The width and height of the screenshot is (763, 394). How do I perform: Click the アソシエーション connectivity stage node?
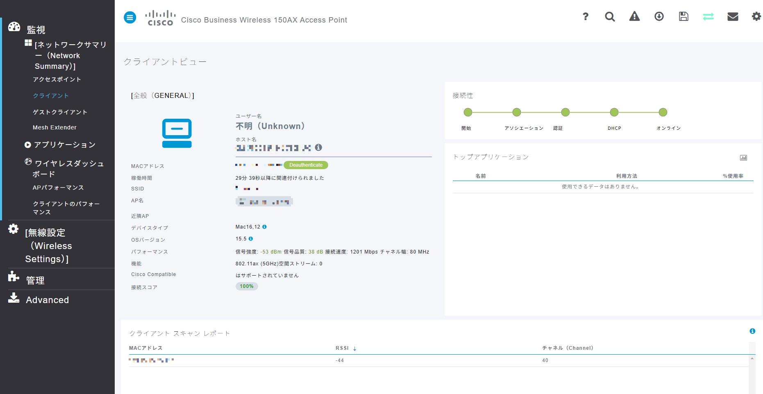[517, 112]
